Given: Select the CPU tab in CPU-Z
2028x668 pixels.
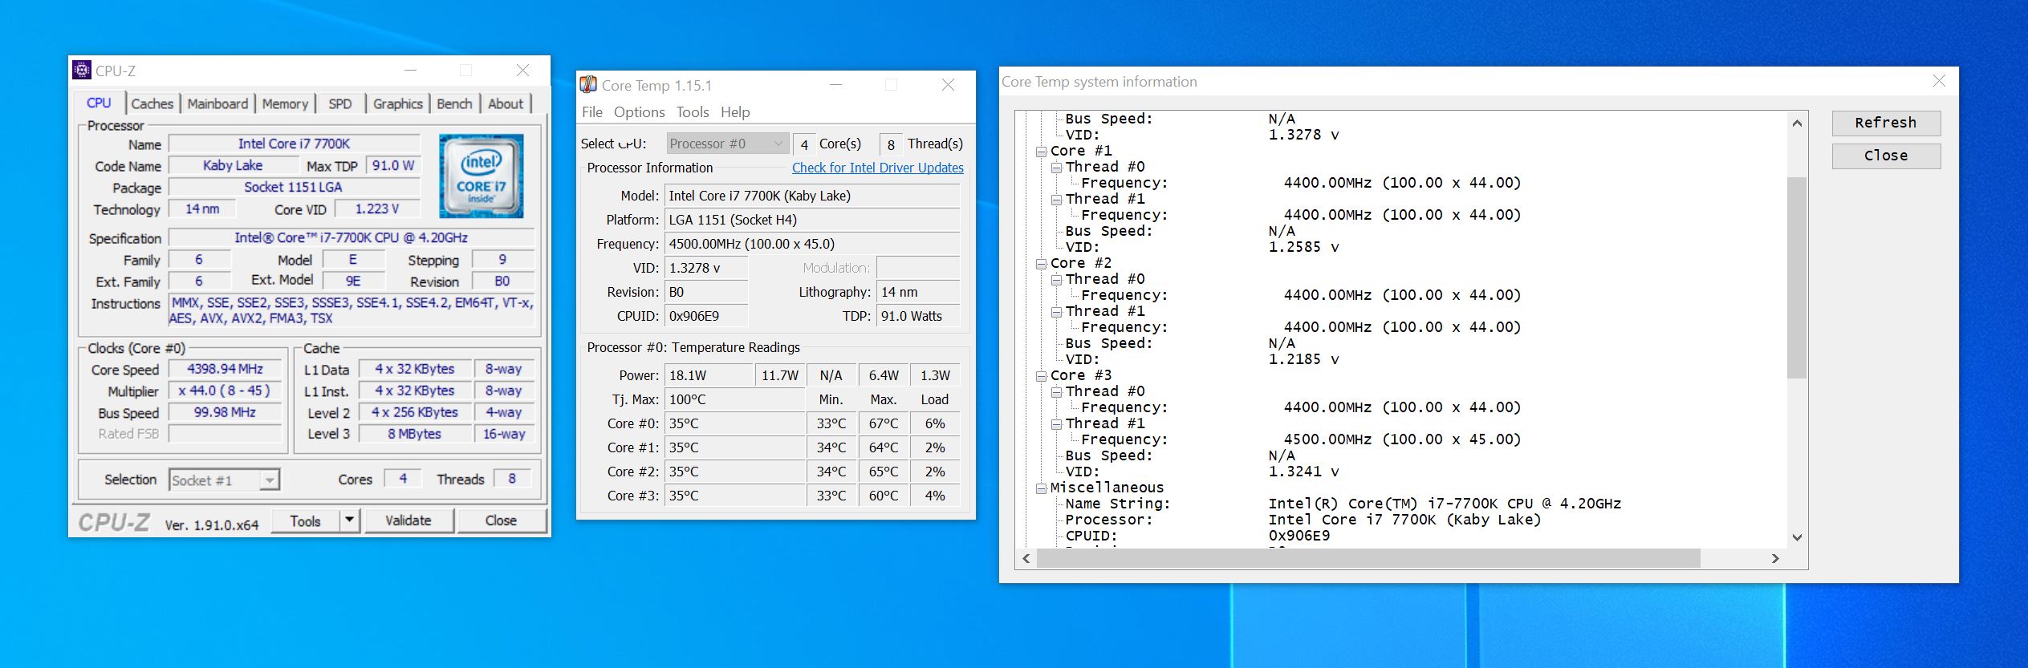Looking at the screenshot, I should (x=100, y=103).
